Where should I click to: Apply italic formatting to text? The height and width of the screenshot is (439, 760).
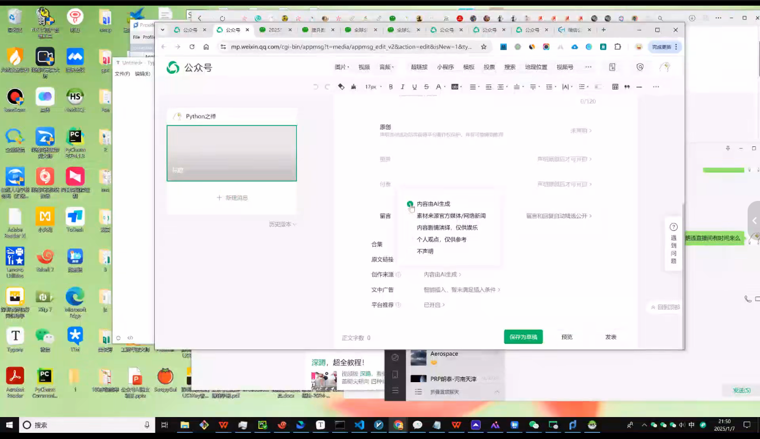(x=402, y=87)
